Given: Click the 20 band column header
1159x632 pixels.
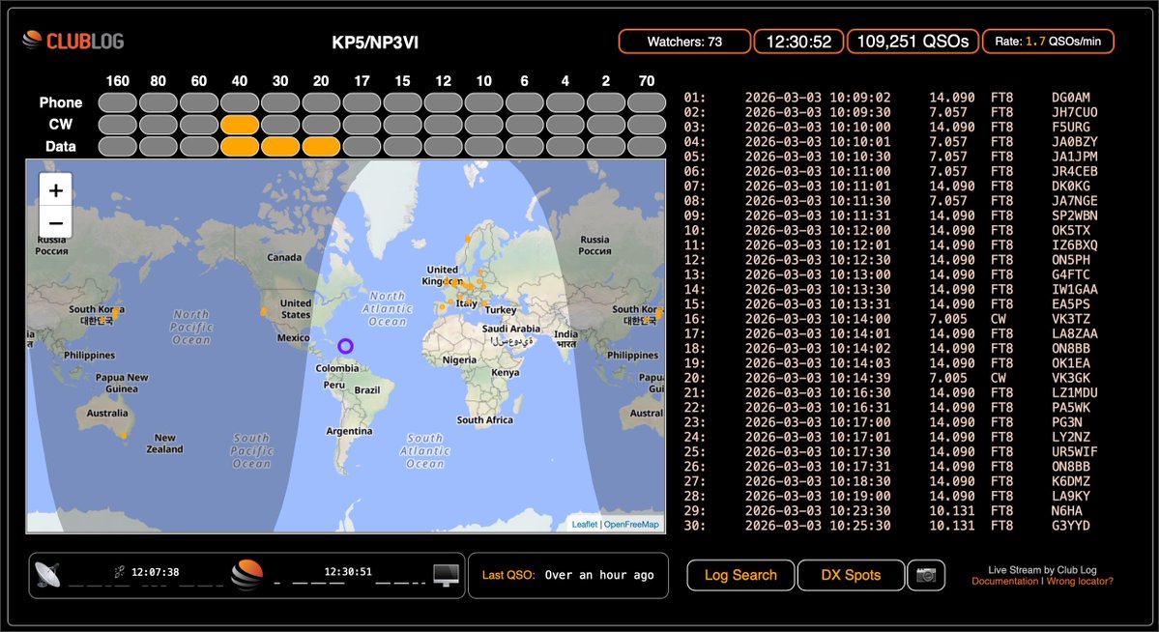Looking at the screenshot, I should coord(321,80).
